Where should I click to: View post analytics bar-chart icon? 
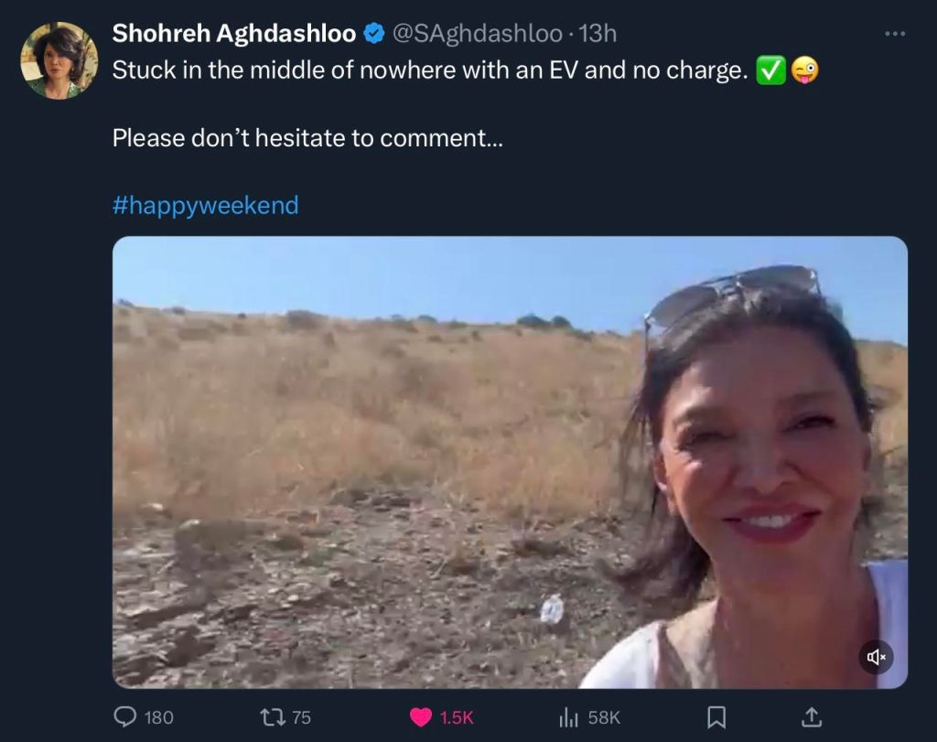[568, 717]
